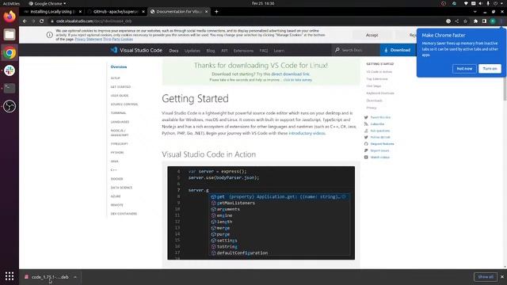Reload the current page

coord(42,21)
